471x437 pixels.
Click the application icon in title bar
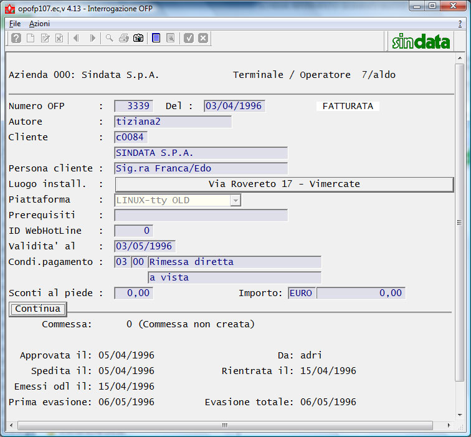[10, 9]
